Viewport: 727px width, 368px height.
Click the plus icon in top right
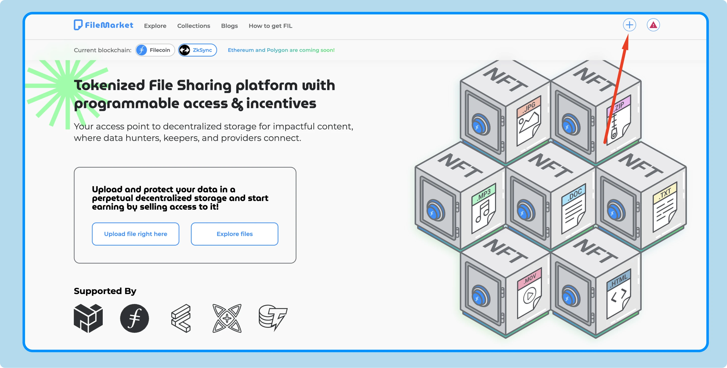tap(629, 25)
